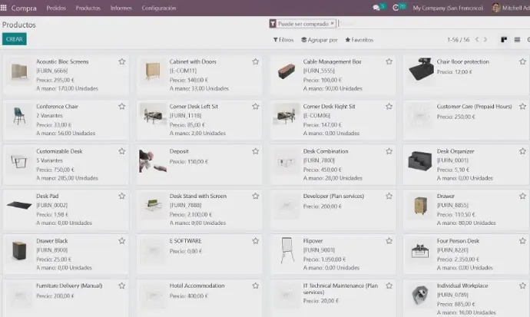Open the Desk Organizer product thumbnail
530x317 pixels.
(x=420, y=160)
